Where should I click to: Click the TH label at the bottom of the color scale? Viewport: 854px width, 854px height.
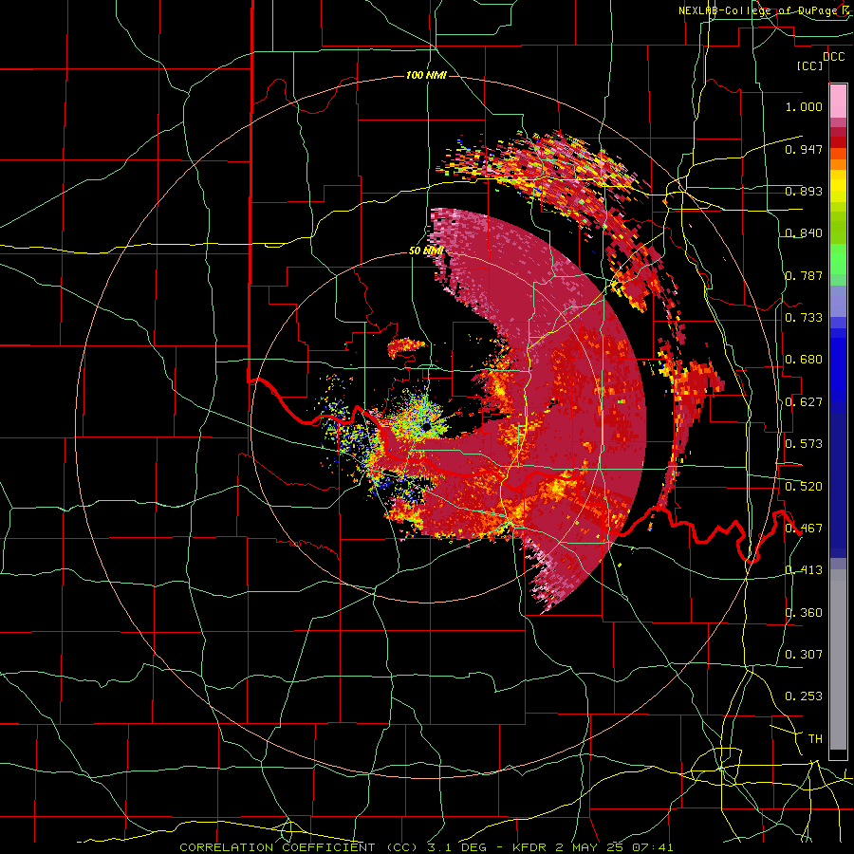coord(815,739)
